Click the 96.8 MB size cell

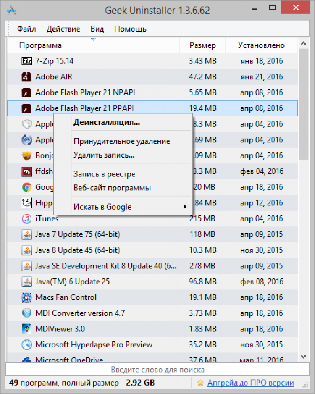pyautogui.click(x=202, y=282)
